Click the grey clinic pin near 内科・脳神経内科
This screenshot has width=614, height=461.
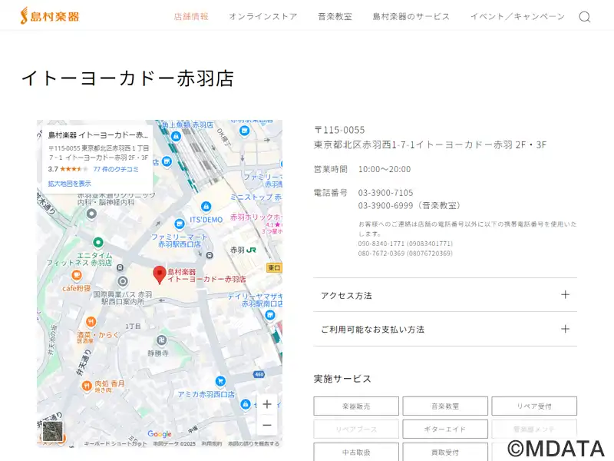click(91, 214)
